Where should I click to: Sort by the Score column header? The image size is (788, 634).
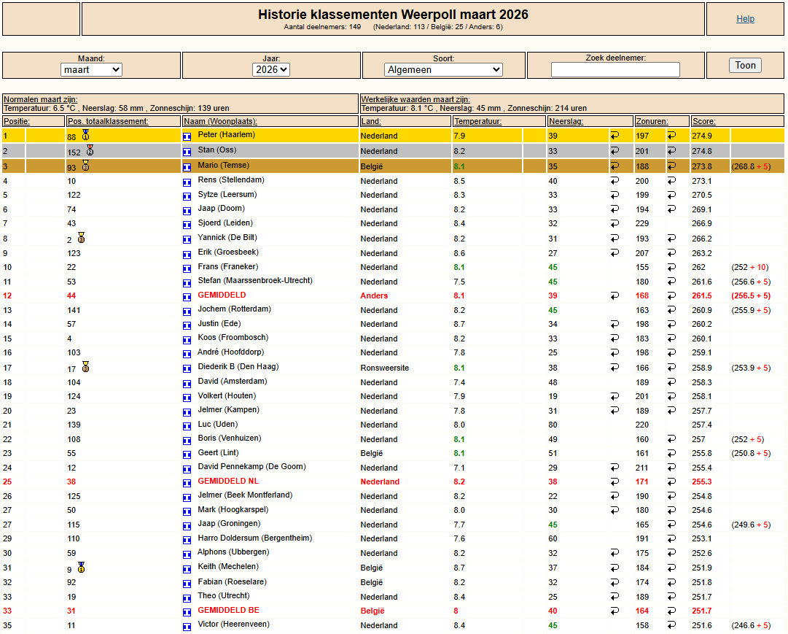(704, 121)
